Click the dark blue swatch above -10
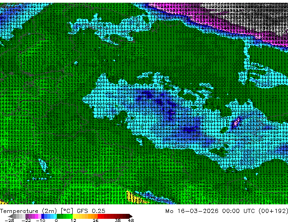Screen dimensions: 288x222 tap(43, 216)
